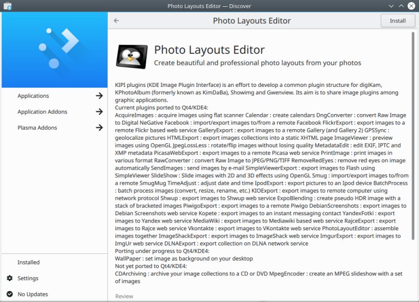Expand Application Addons with its arrow
419x302 pixels.
(x=100, y=111)
